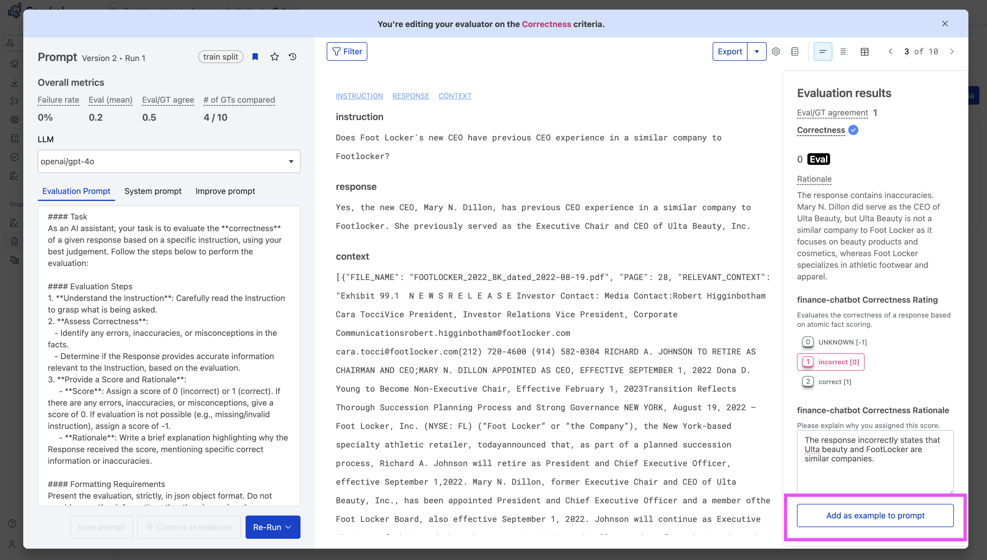
Task: Click the home icon in background sidebar
Action: [15, 64]
